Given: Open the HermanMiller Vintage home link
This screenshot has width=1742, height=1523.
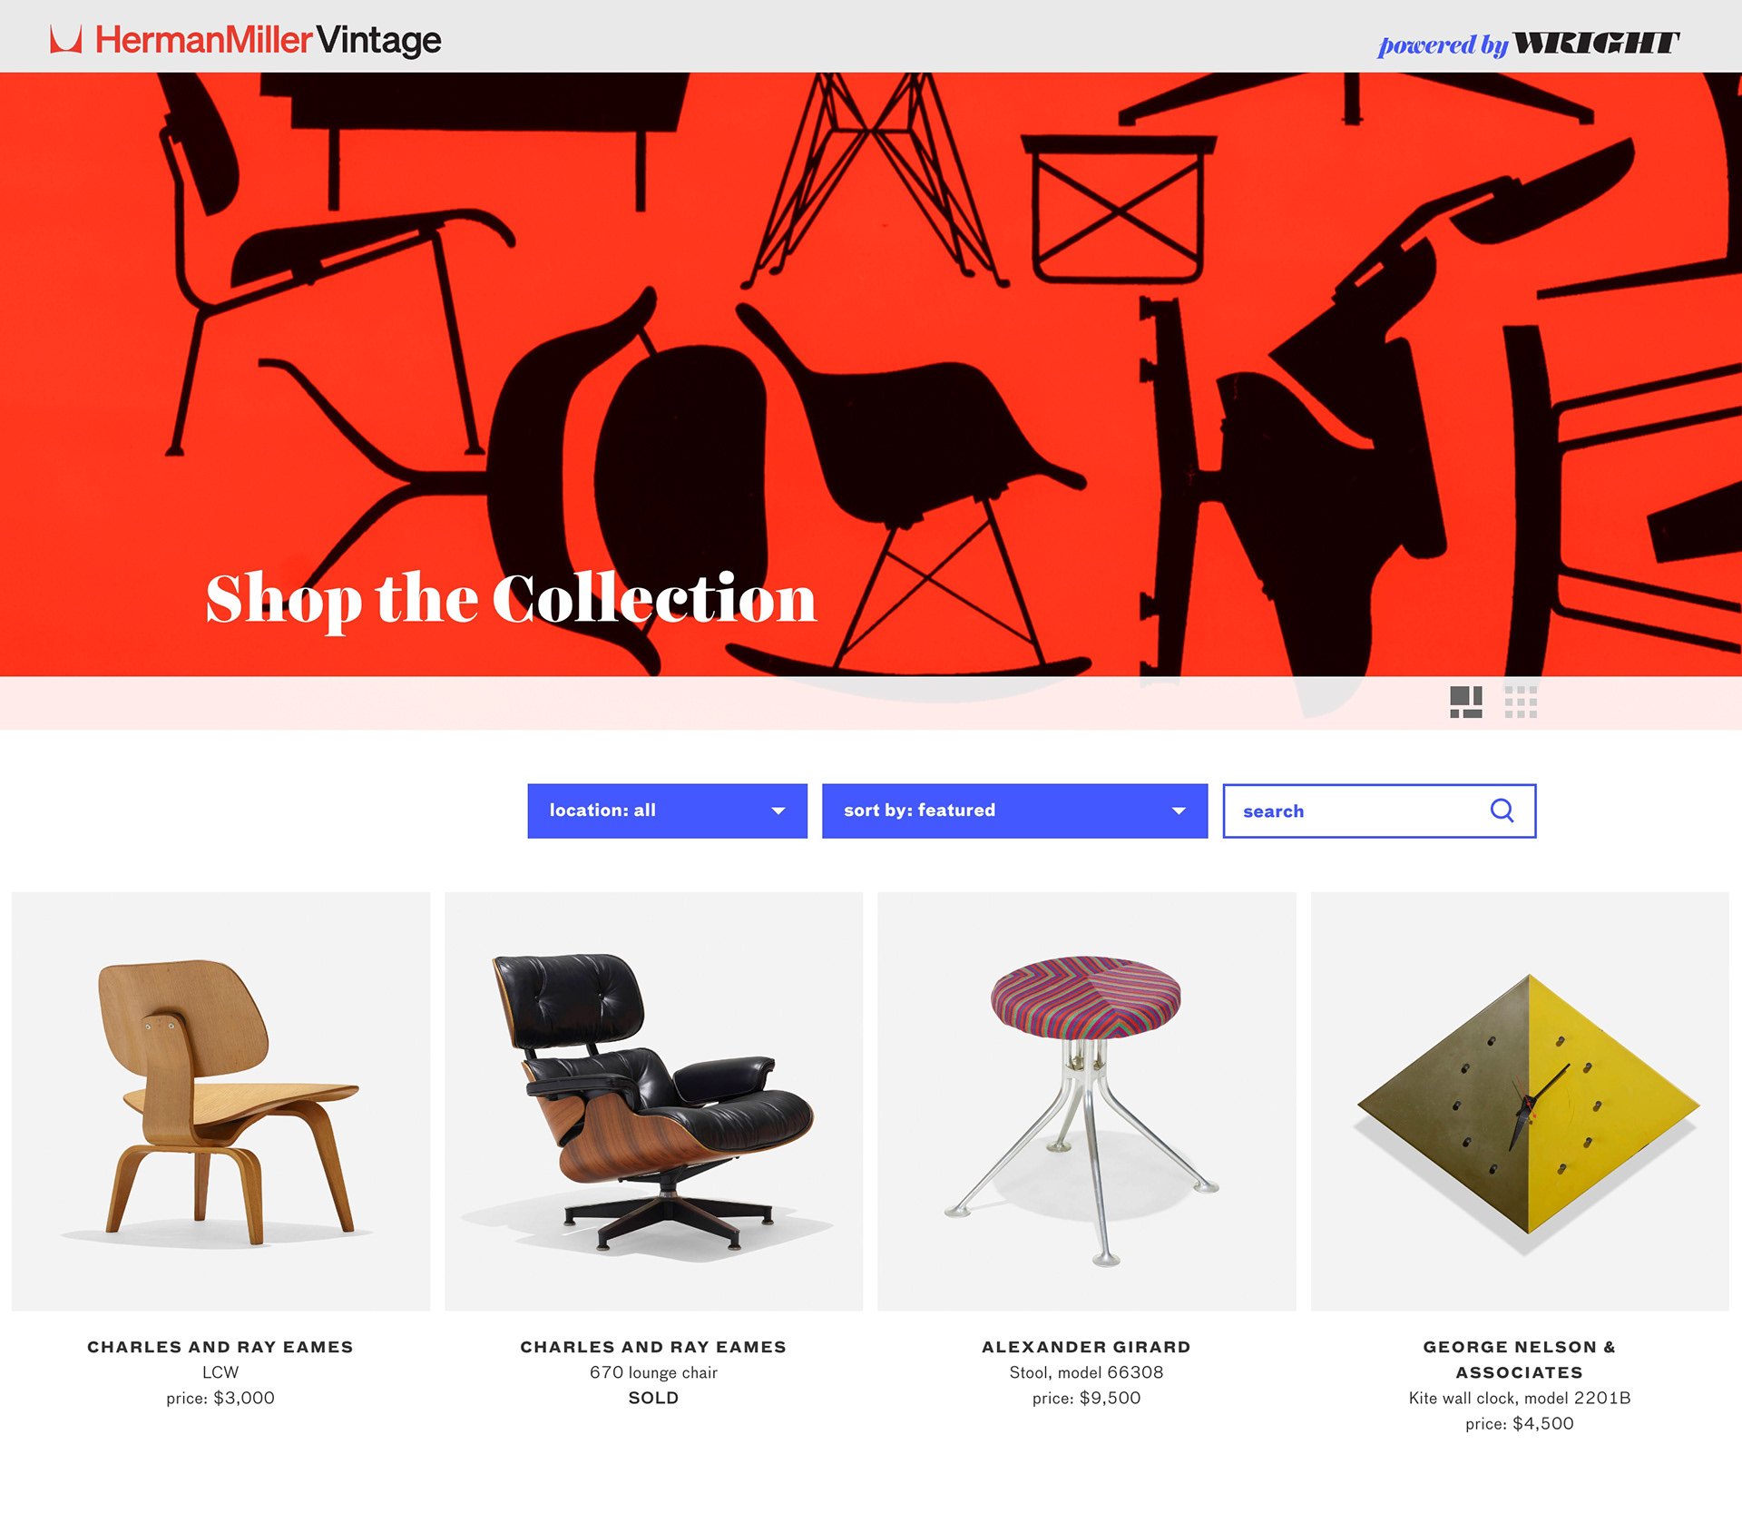Looking at the screenshot, I should pos(246,40).
